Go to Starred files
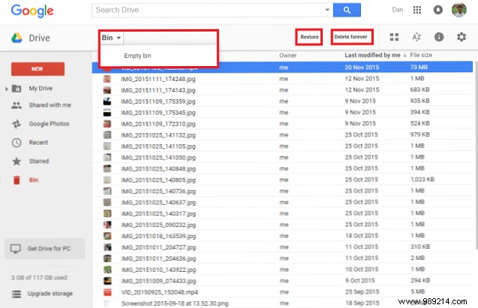The height and width of the screenshot is (308, 478). (x=39, y=162)
